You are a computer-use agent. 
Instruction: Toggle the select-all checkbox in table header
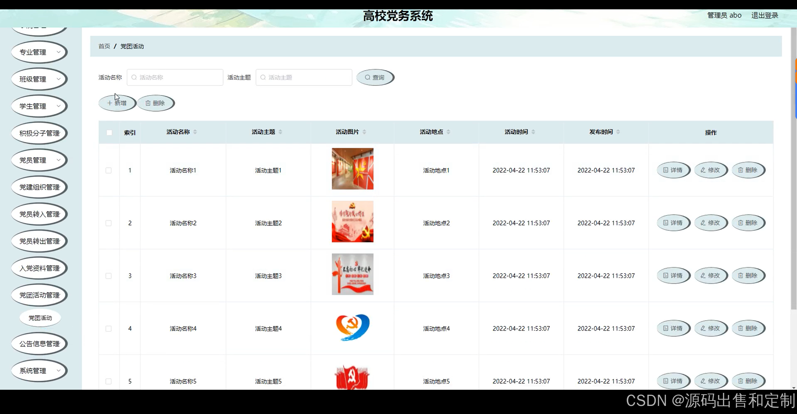[109, 133]
